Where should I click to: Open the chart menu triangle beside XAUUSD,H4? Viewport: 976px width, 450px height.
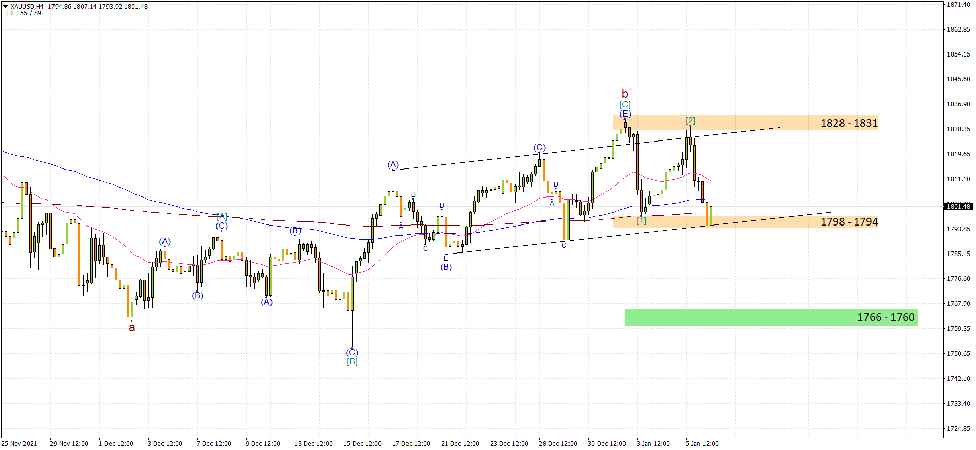(6, 7)
